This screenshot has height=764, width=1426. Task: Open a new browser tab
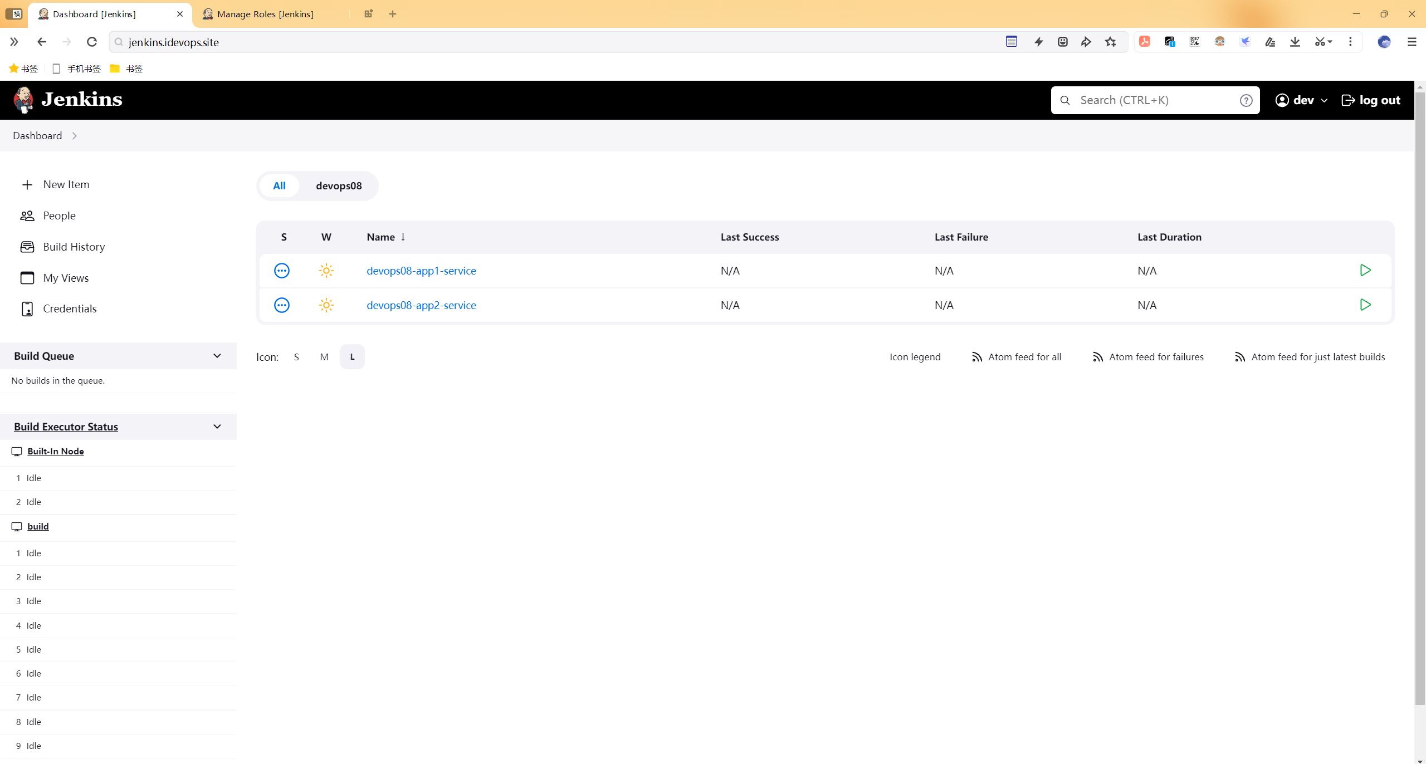tap(393, 14)
